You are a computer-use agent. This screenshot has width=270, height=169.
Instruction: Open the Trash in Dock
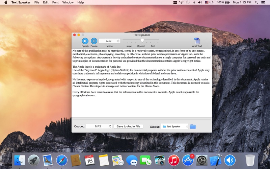[x=250, y=160]
